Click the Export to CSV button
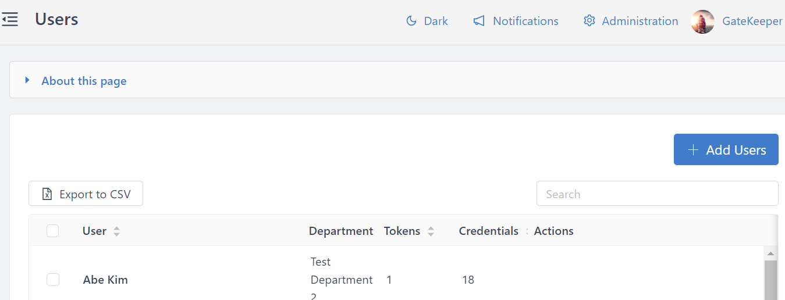The height and width of the screenshot is (300, 785). click(86, 194)
